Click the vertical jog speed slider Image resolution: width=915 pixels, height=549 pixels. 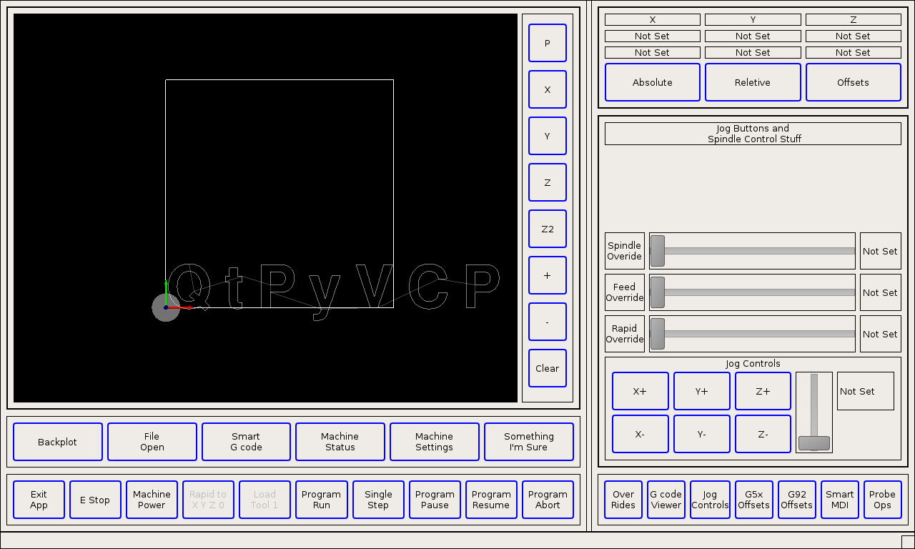pyautogui.click(x=814, y=412)
